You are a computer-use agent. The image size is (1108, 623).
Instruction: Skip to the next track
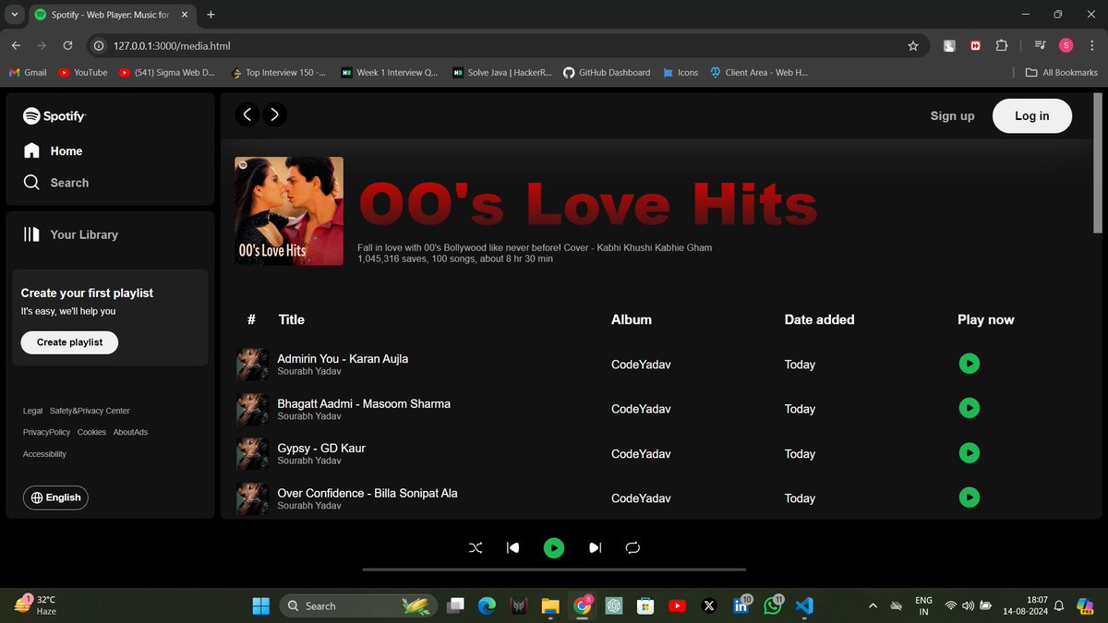[595, 548]
